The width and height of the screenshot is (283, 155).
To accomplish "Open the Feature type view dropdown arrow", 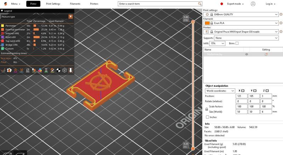I will pos(70,17).
